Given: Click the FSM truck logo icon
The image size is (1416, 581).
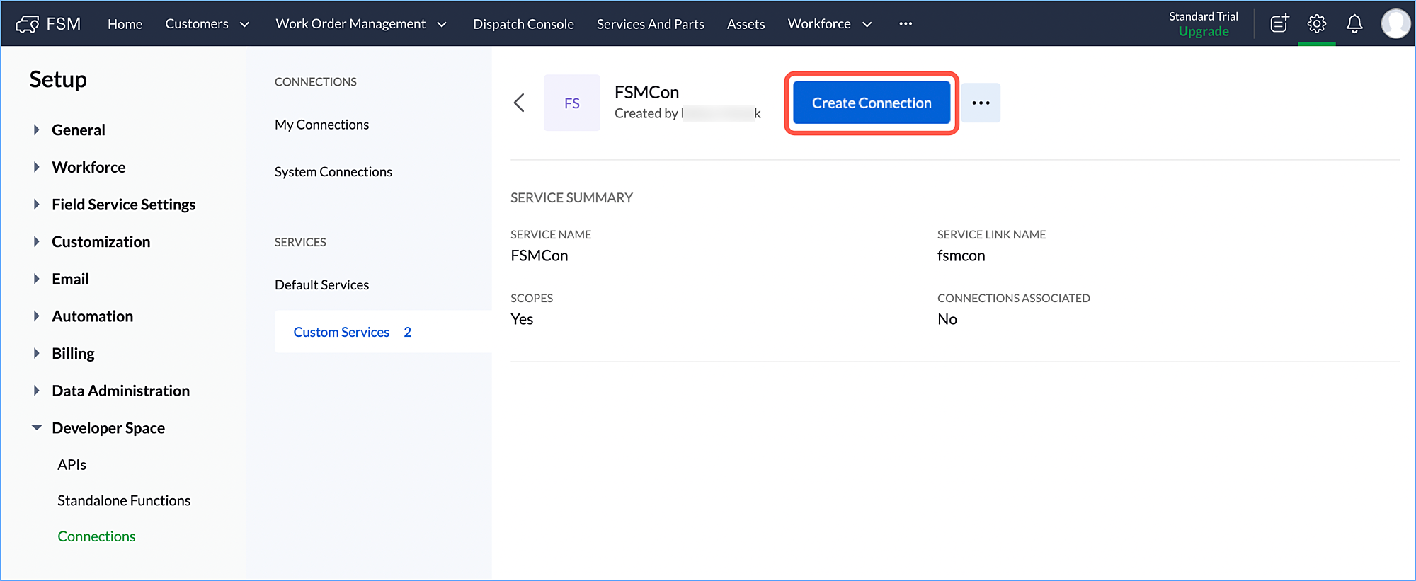Looking at the screenshot, I should coord(27,24).
